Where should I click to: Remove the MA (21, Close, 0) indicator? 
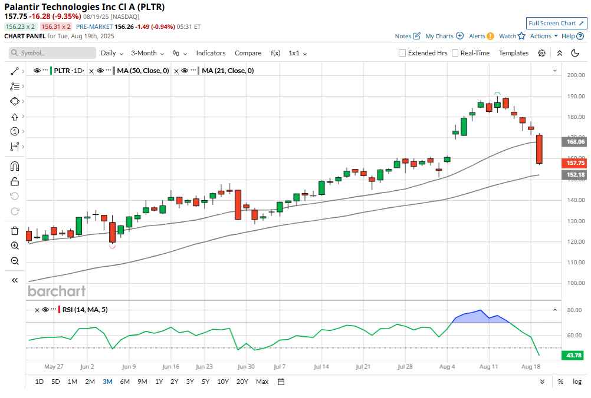pyautogui.click(x=176, y=71)
